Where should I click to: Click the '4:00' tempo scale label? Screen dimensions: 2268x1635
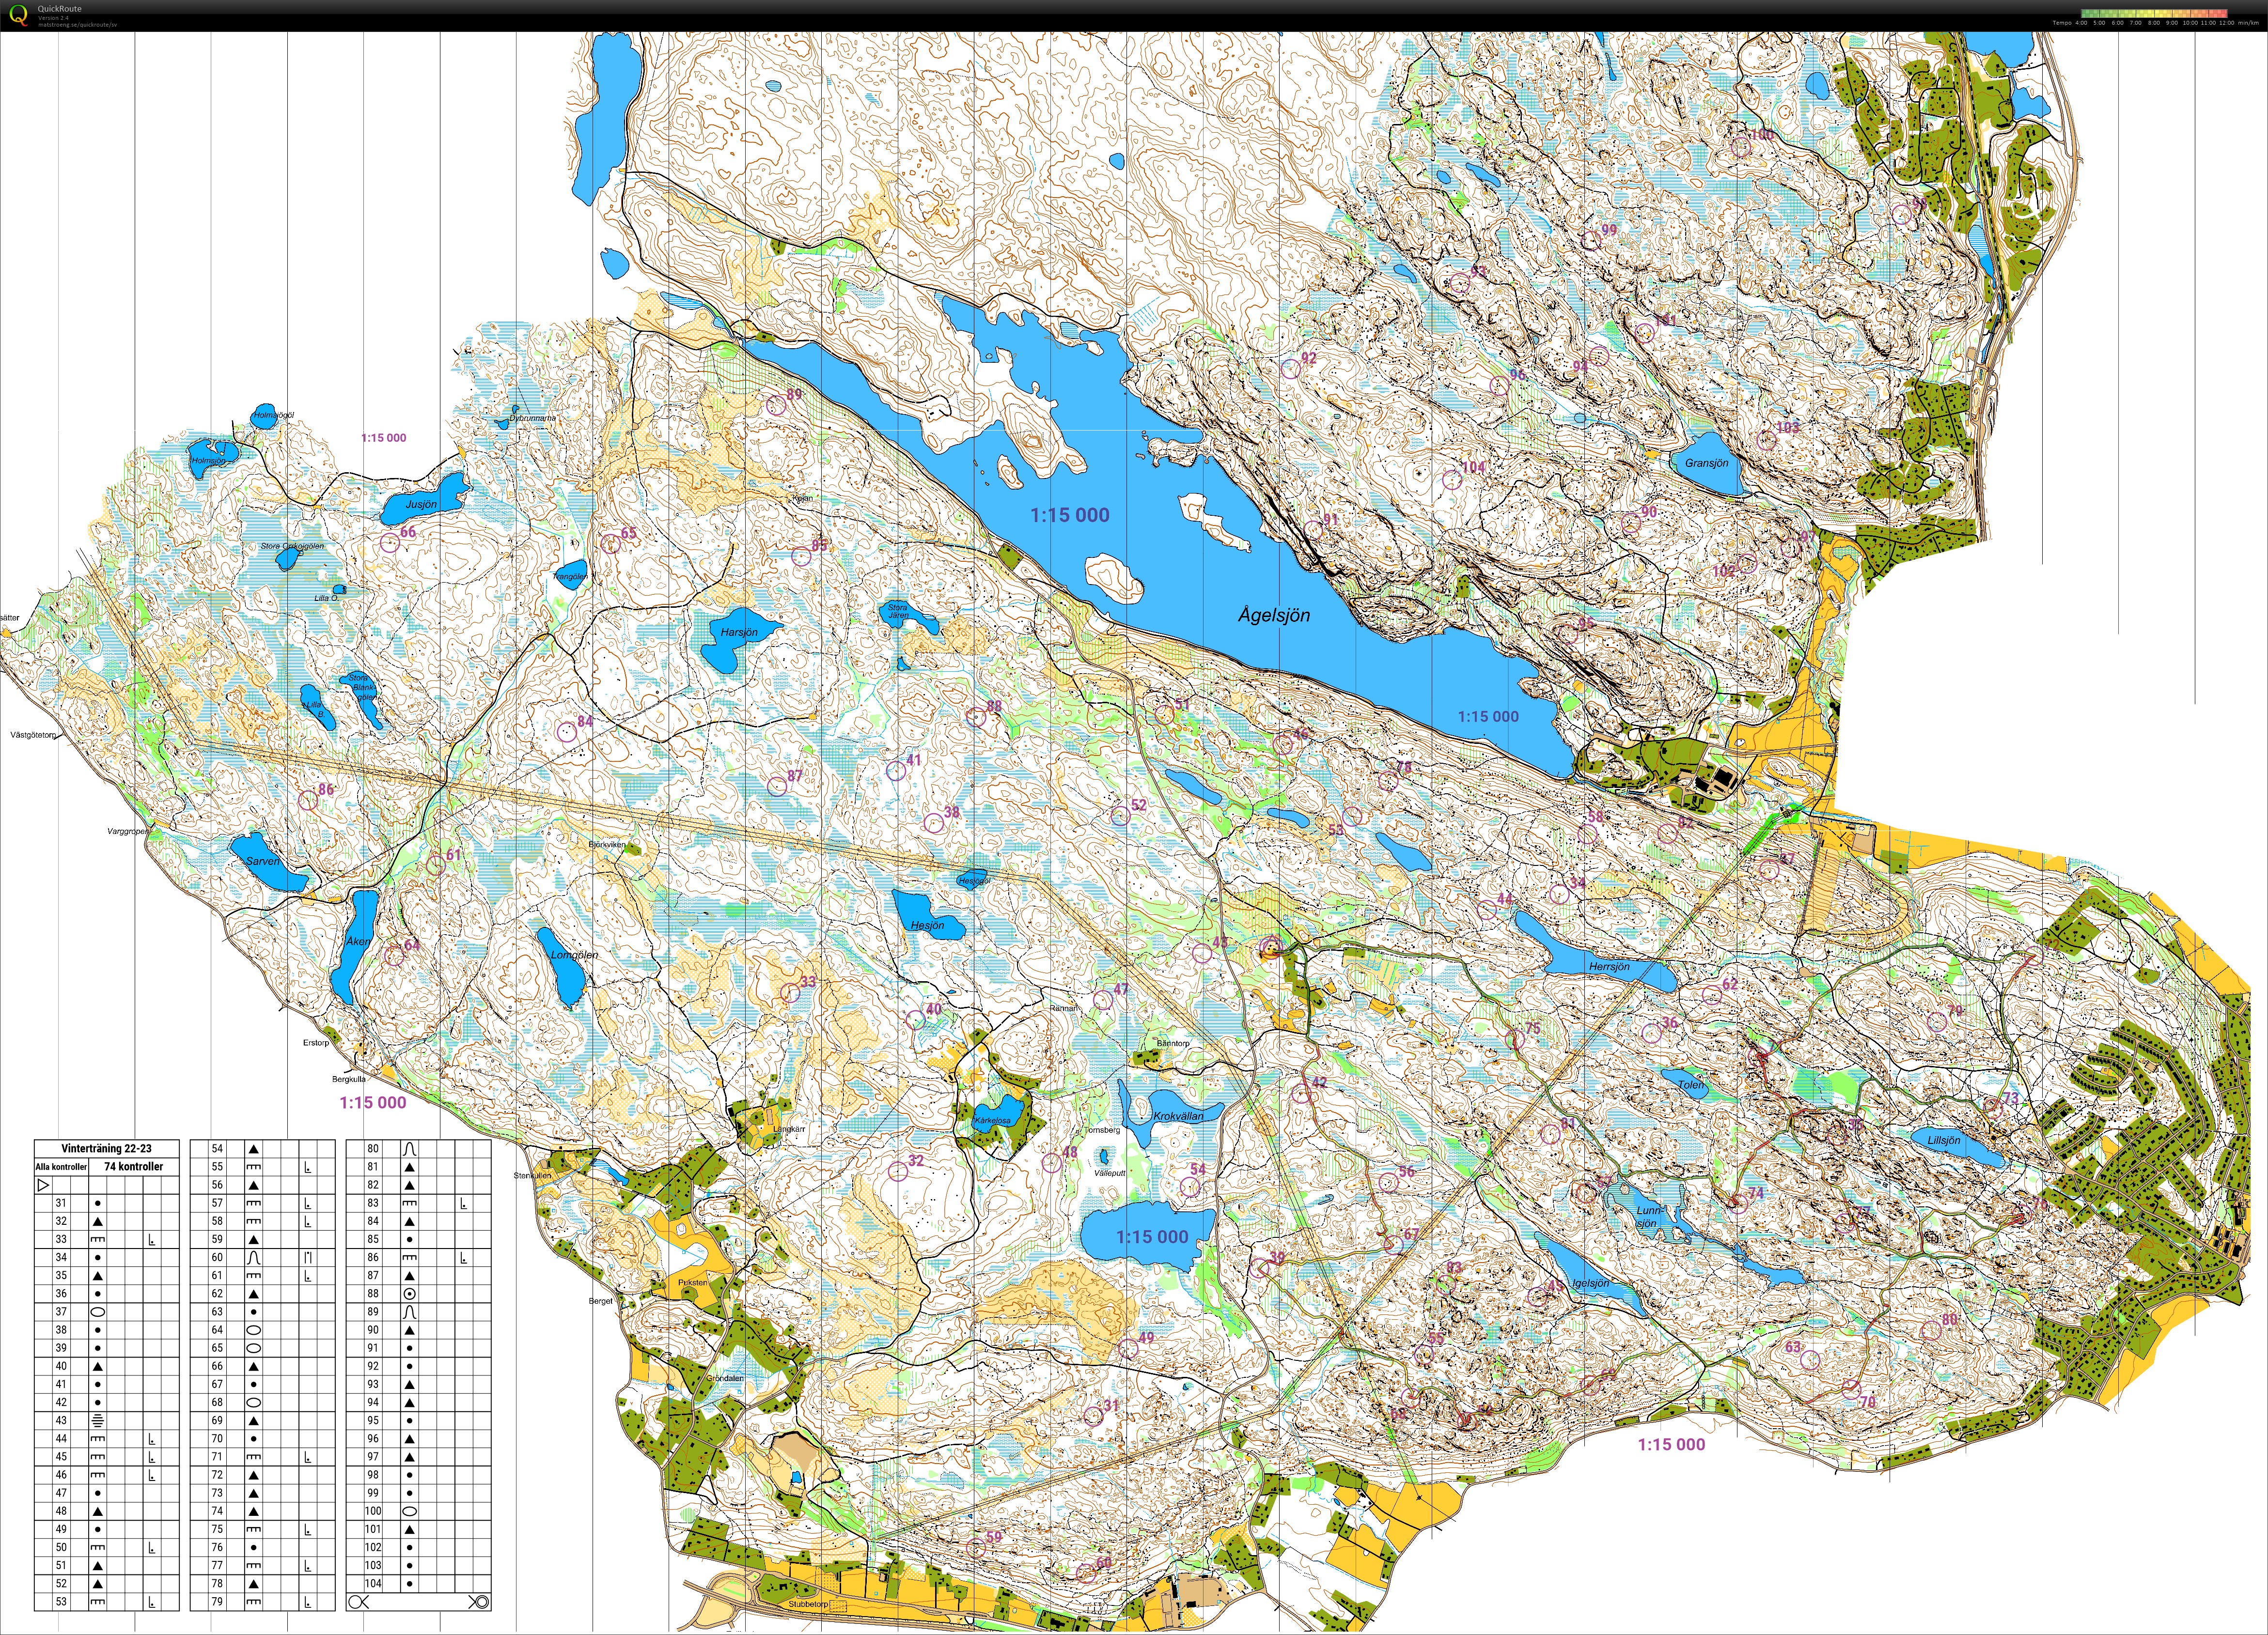(2082, 22)
